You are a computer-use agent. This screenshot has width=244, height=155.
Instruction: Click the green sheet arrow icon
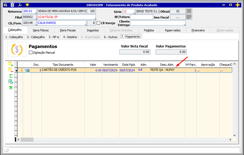[x=10, y=82]
